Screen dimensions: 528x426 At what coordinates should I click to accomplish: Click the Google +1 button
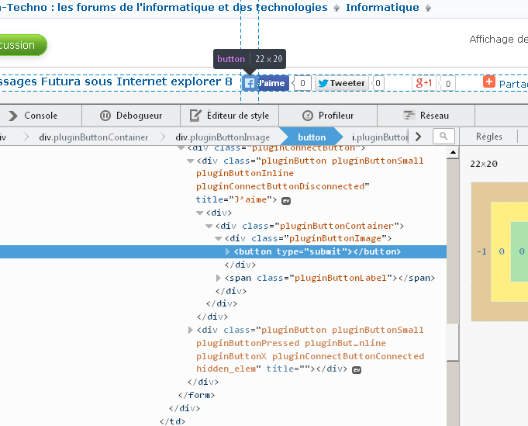coord(424,83)
